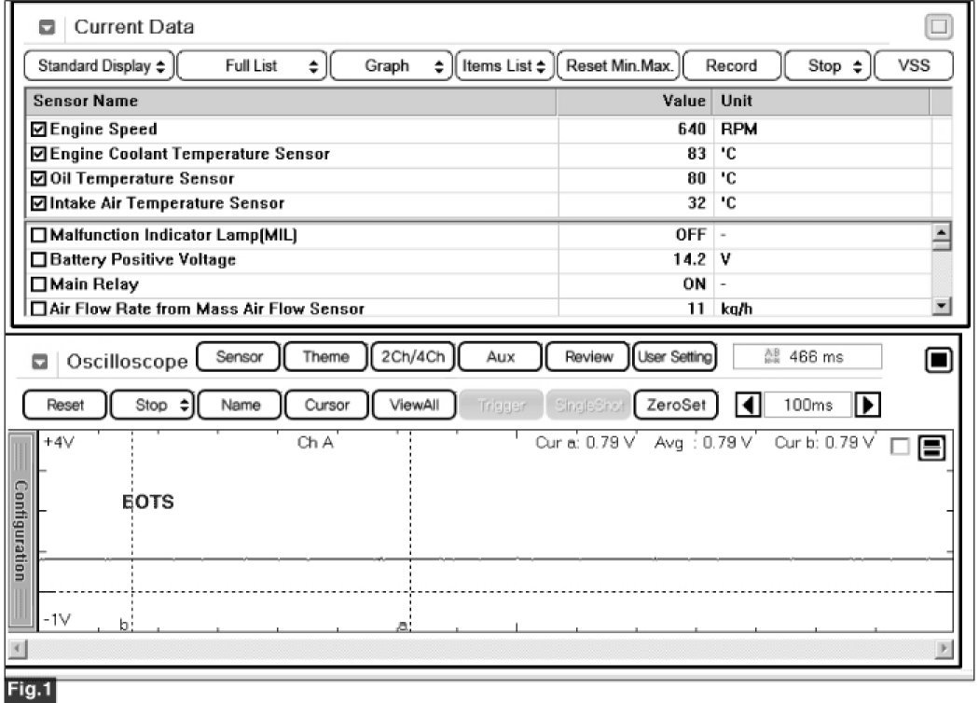The height and width of the screenshot is (703, 979).
Task: Click the ZeroSet button
Action: 676,406
